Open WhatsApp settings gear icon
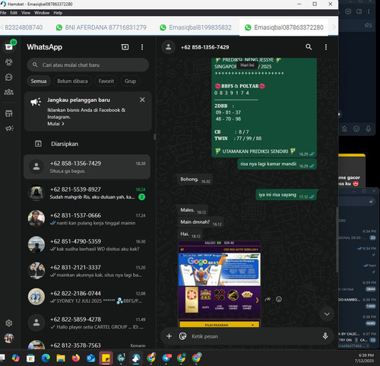 pos(9,323)
